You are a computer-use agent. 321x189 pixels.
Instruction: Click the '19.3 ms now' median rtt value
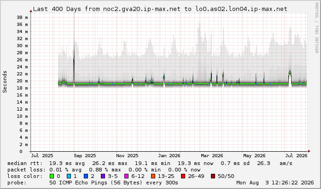pos(195,163)
